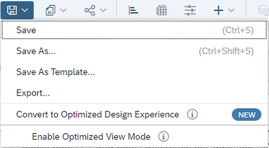Screen dimensions: 269x148
Task: Choose Save As... menu entry
Action: [36, 51]
